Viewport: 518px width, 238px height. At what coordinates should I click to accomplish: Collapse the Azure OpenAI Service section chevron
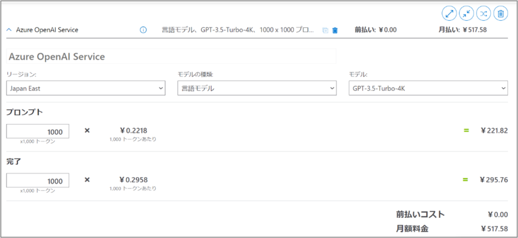[x=9, y=30]
